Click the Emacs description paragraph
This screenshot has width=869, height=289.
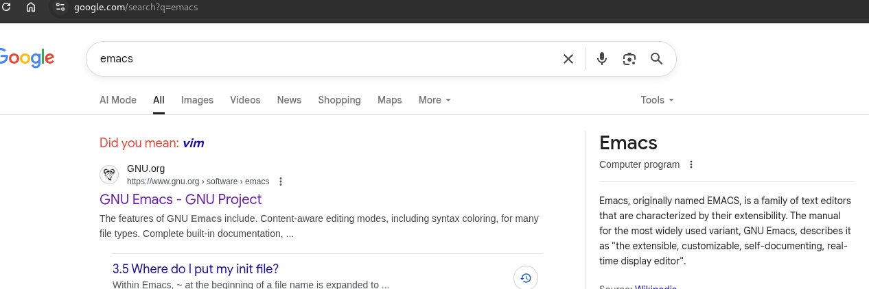click(x=725, y=231)
